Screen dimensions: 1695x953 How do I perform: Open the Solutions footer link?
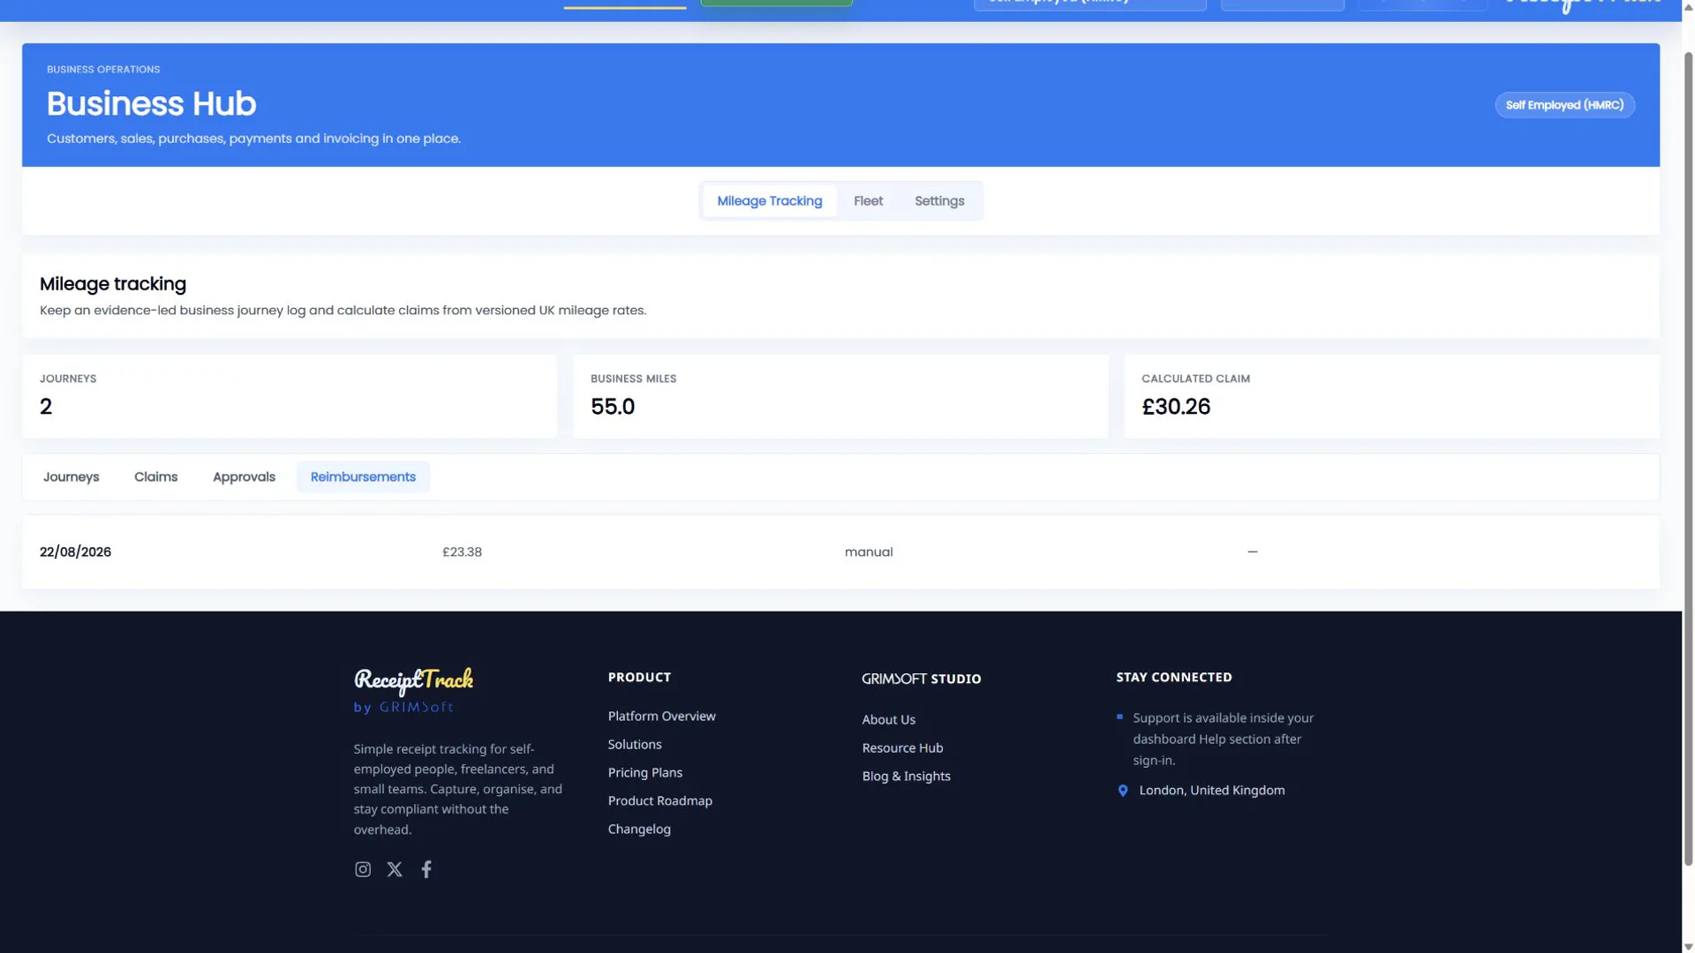pos(635,744)
